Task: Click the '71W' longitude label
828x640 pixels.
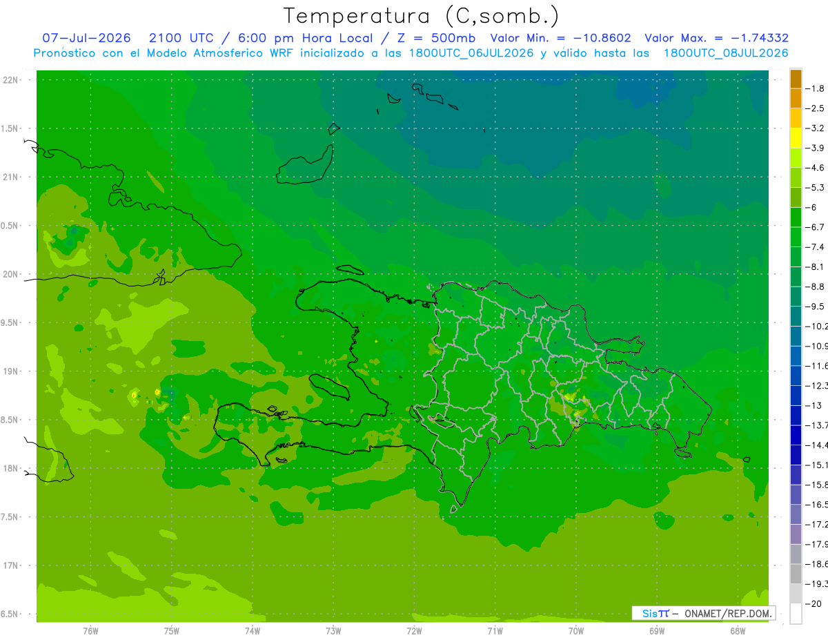Action: point(495,631)
